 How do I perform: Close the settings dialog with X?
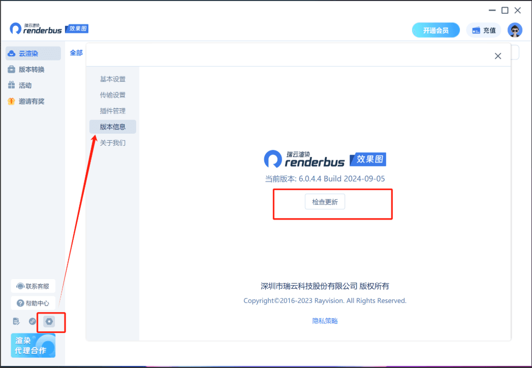point(498,56)
